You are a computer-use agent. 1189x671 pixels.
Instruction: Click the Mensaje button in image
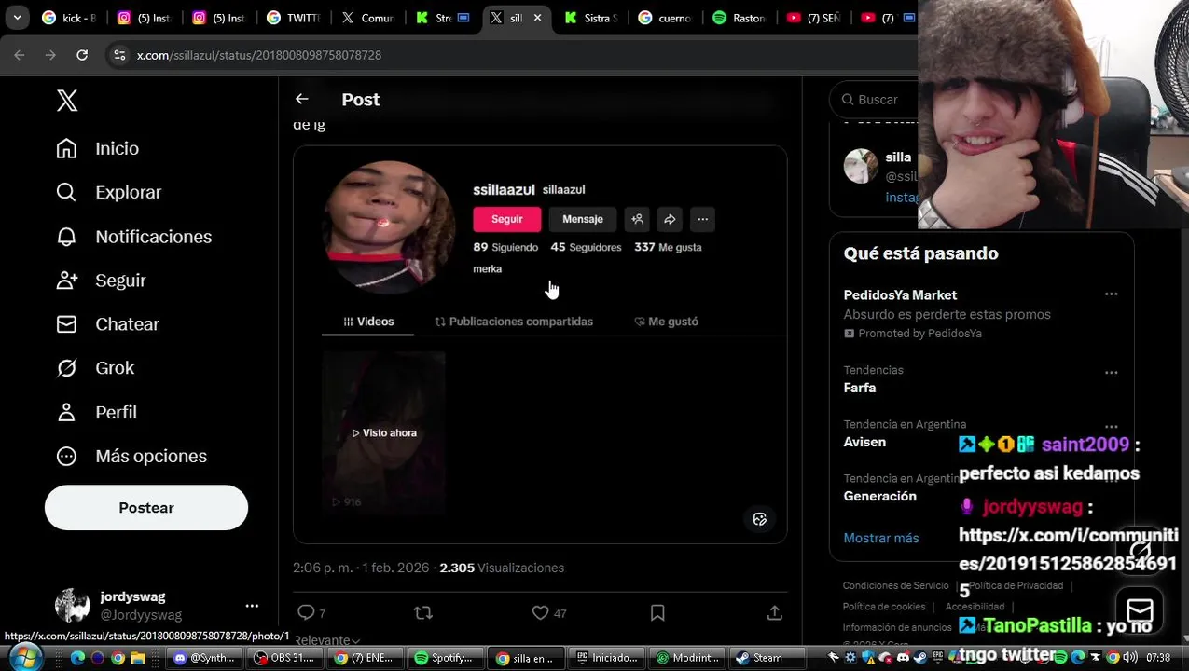tap(583, 219)
